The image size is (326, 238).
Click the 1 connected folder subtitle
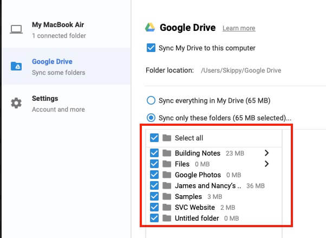(x=59, y=36)
